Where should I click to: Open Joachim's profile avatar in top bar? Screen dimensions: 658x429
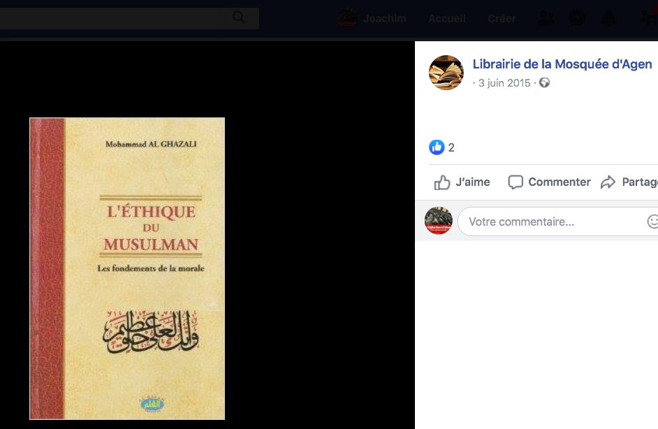click(347, 18)
